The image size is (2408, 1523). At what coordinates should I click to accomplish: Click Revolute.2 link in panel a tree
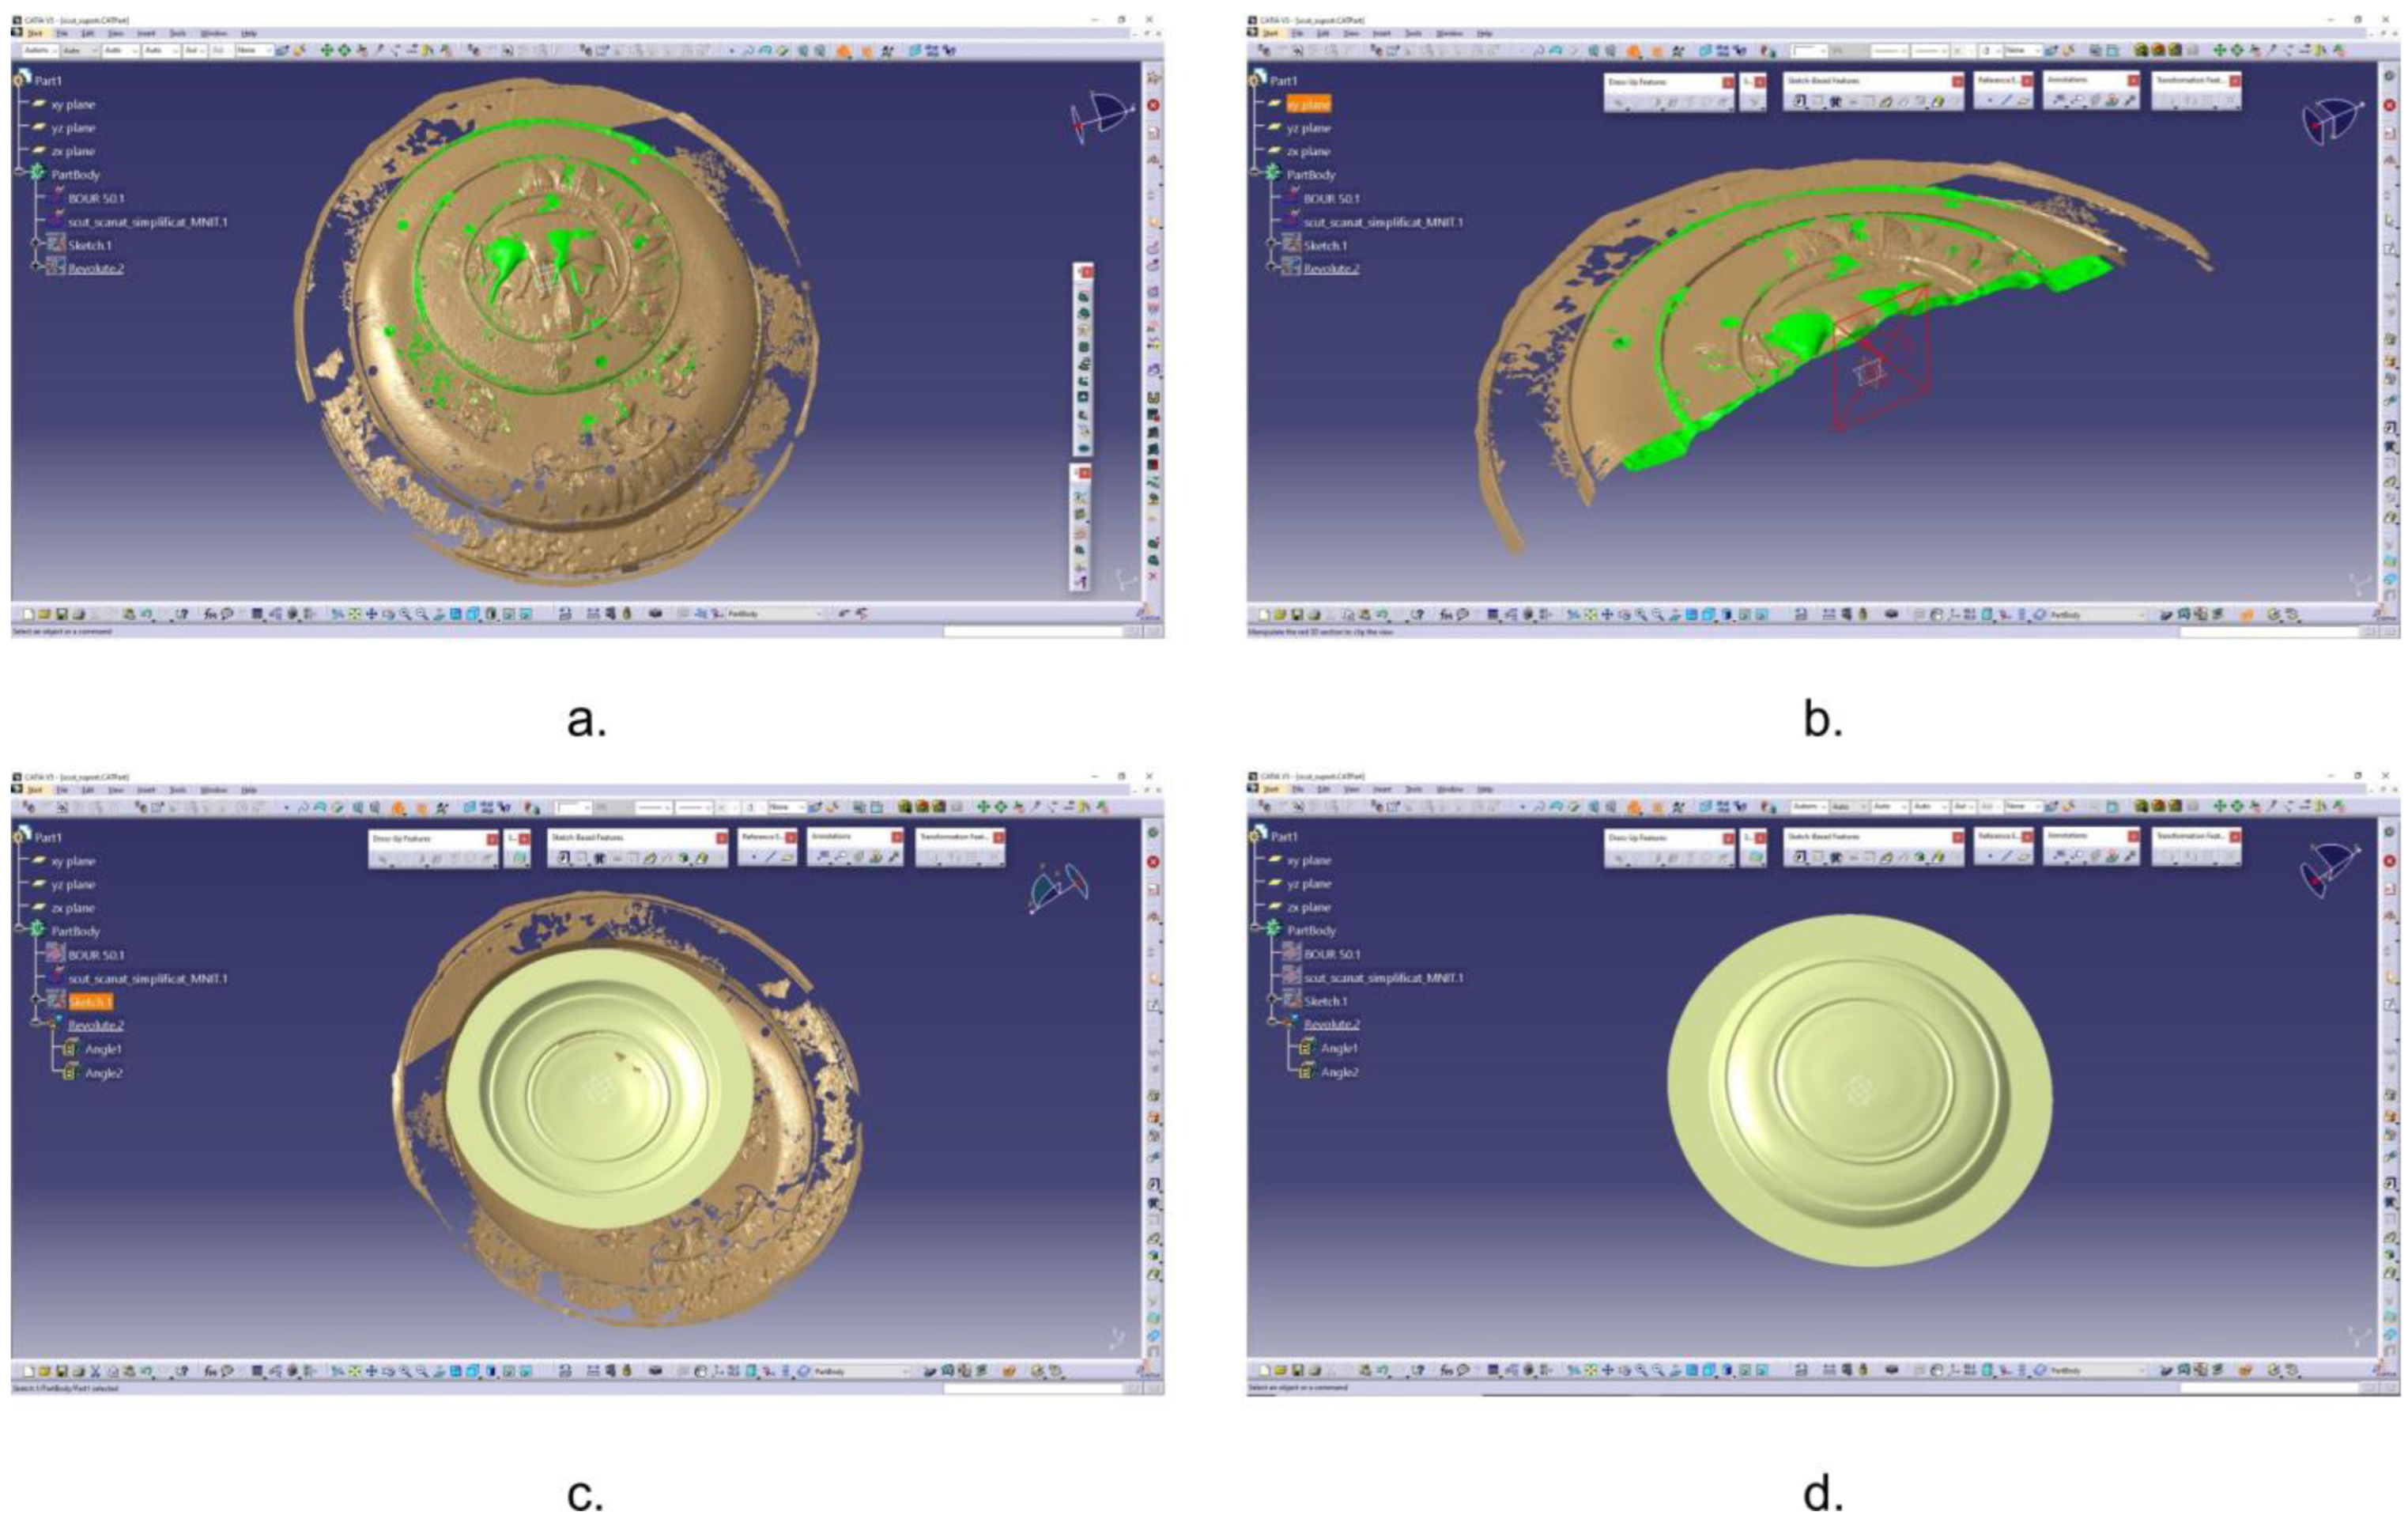(96, 268)
